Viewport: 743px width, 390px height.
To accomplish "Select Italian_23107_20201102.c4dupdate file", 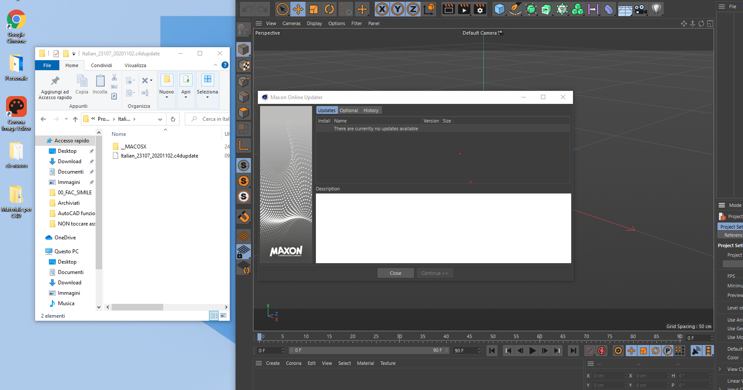I will pos(159,156).
